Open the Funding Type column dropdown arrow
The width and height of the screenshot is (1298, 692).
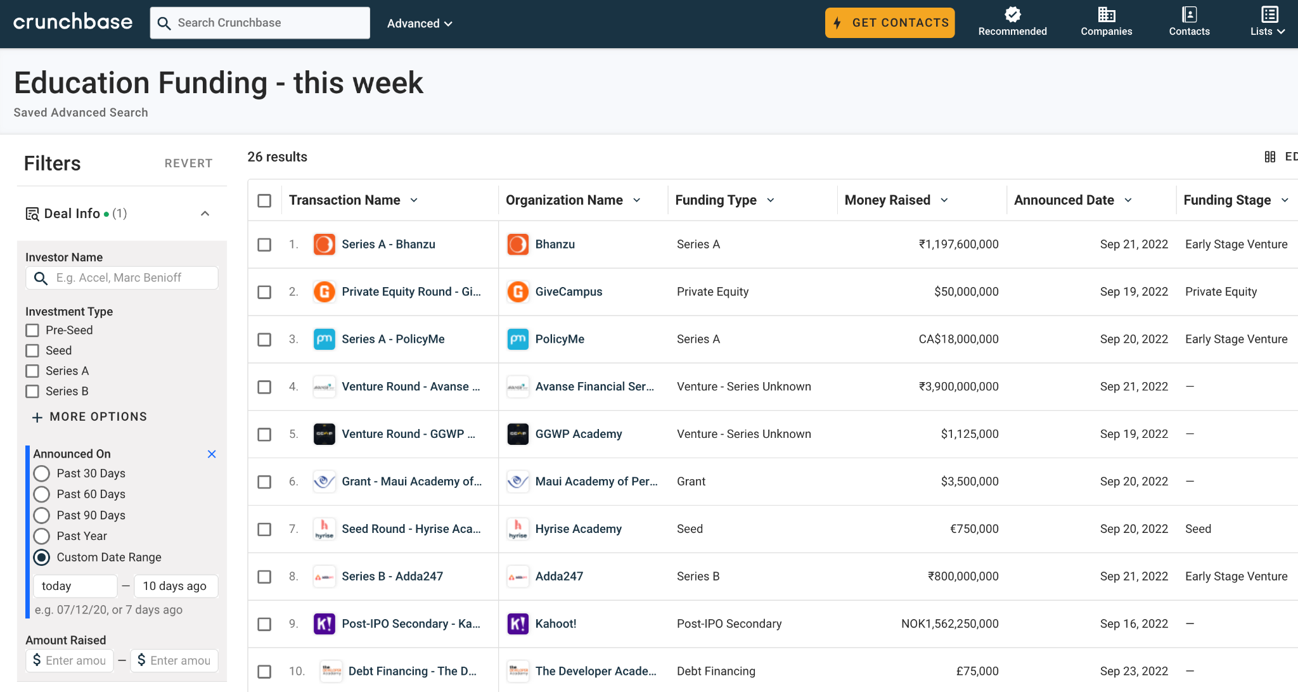[x=771, y=200]
